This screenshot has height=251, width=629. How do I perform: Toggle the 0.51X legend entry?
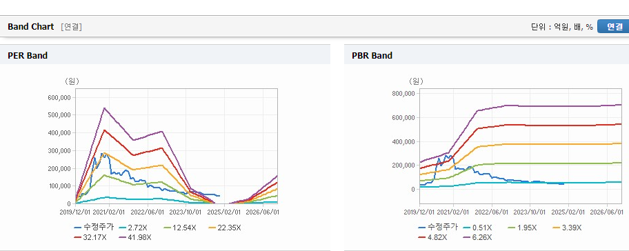(477, 228)
